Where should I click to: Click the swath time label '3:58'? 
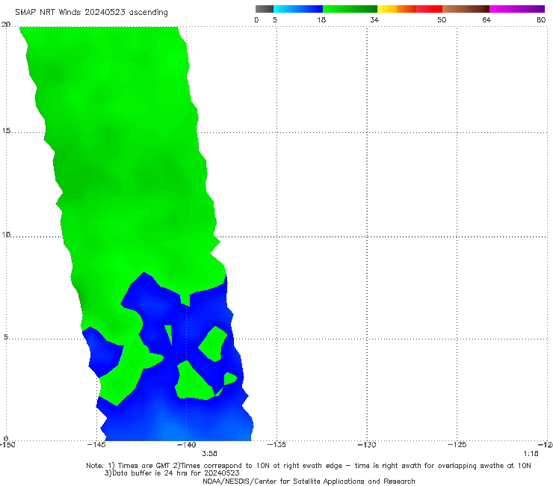click(x=209, y=454)
